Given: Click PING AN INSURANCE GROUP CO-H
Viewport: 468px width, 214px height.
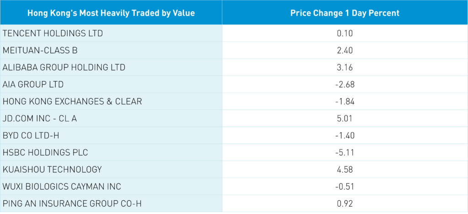Looking at the screenshot, I should 71,203.
